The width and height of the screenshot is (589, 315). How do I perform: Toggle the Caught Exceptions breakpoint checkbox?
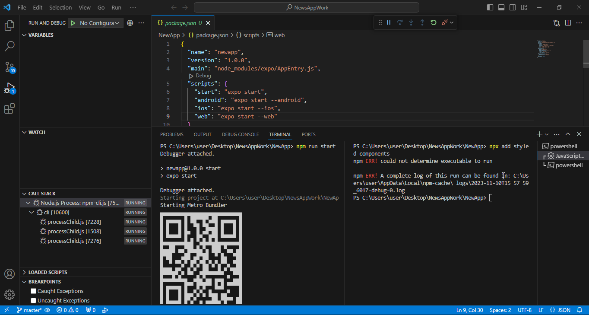coord(33,291)
